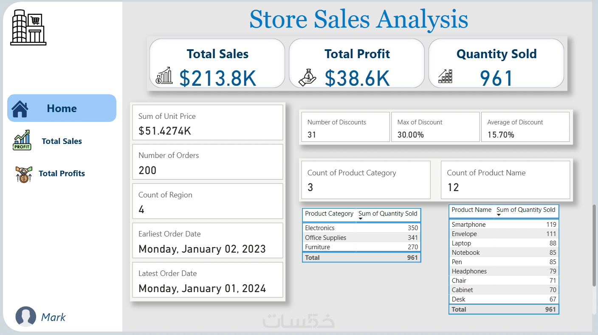Click the bar chart icon beside Total Sales
Image resolution: width=598 pixels, height=335 pixels.
[164, 76]
